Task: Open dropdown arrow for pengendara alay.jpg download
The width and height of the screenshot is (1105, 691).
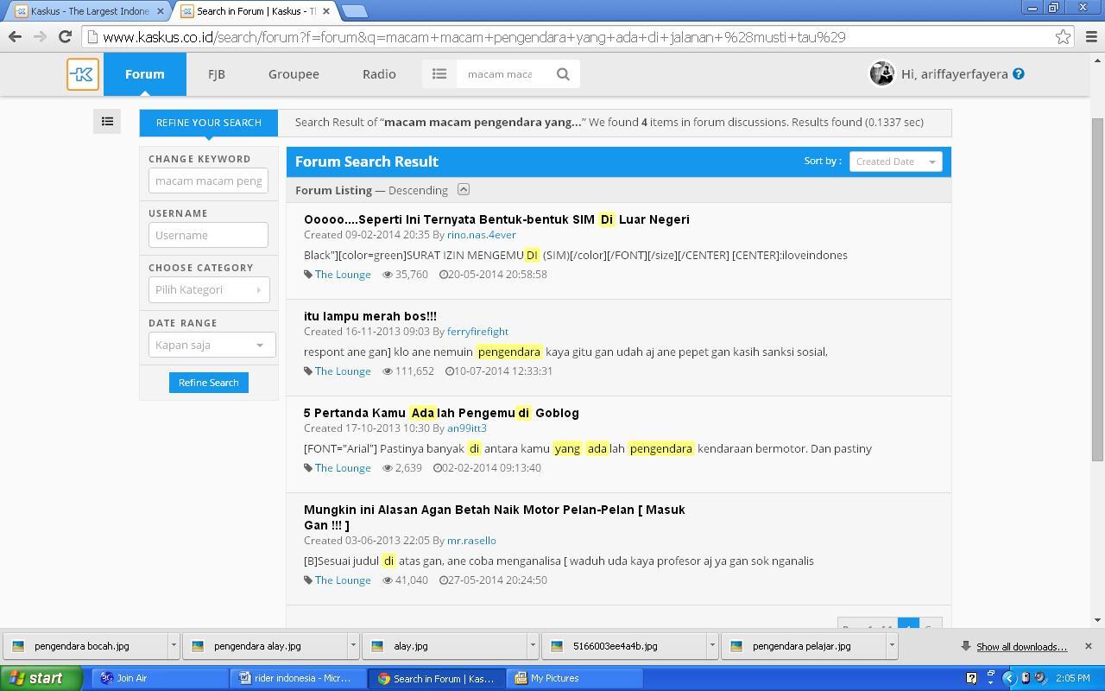Action: point(353,645)
